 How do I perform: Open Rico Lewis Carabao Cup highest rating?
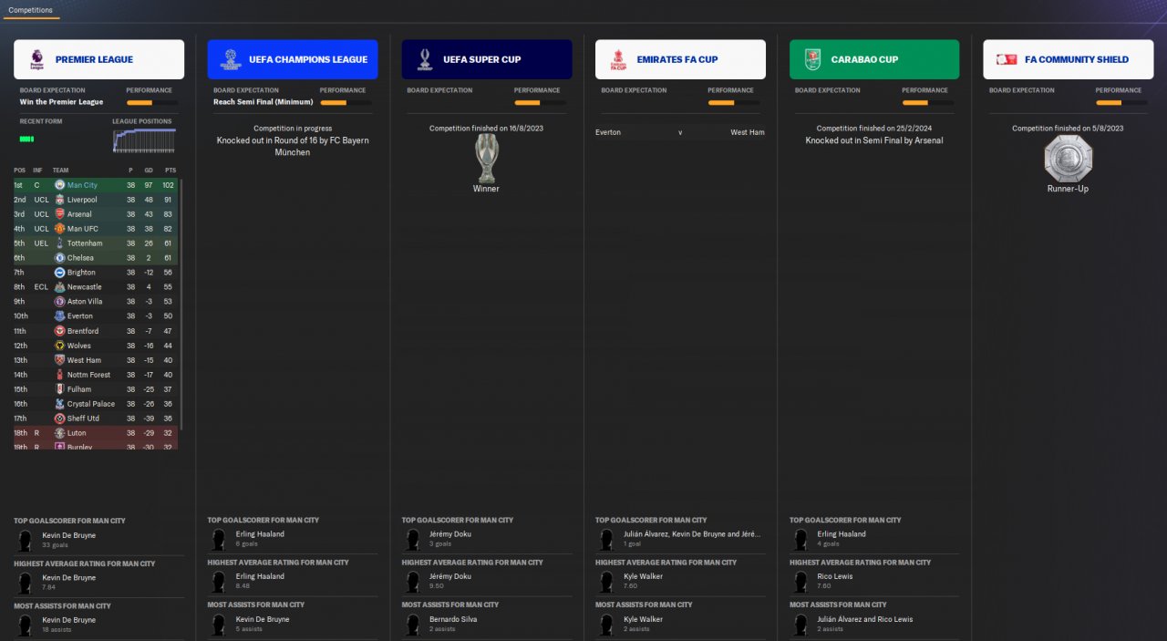[835, 576]
